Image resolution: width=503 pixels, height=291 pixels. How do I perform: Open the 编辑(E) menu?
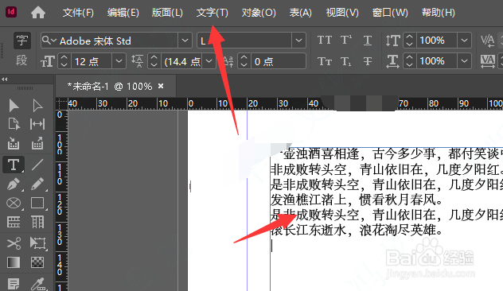123,13
